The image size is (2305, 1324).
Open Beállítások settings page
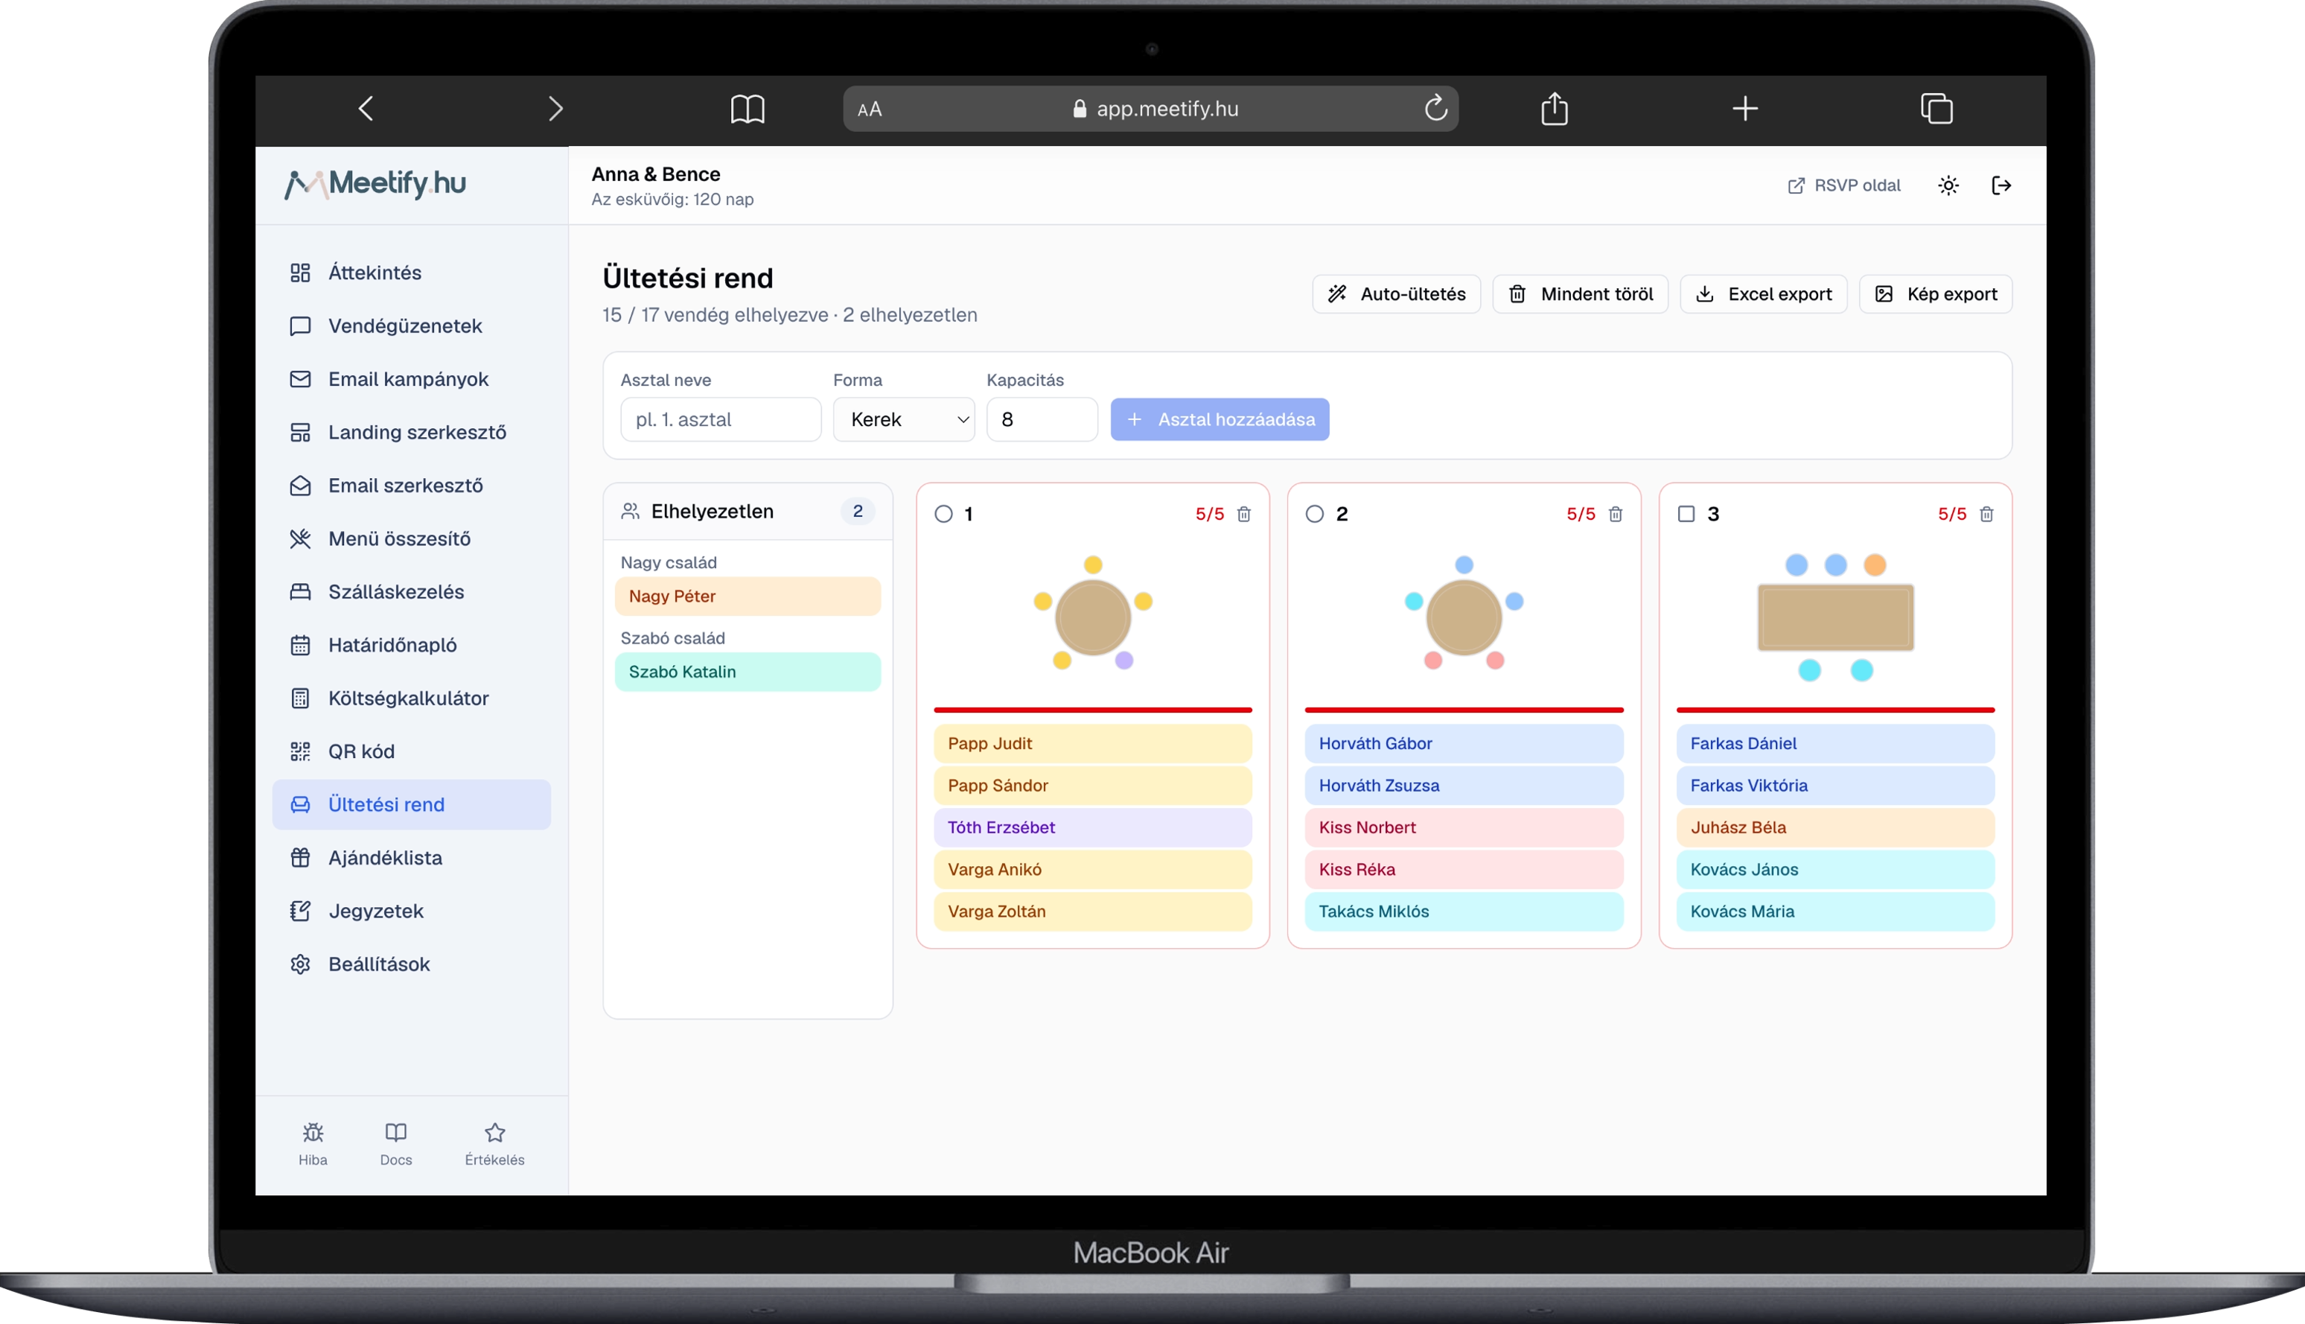point(411,964)
